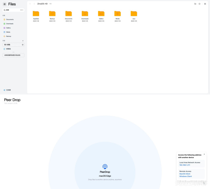210x189 pixels.
Task: Click the PeerDrop broadcast icon
Action: coord(105,167)
